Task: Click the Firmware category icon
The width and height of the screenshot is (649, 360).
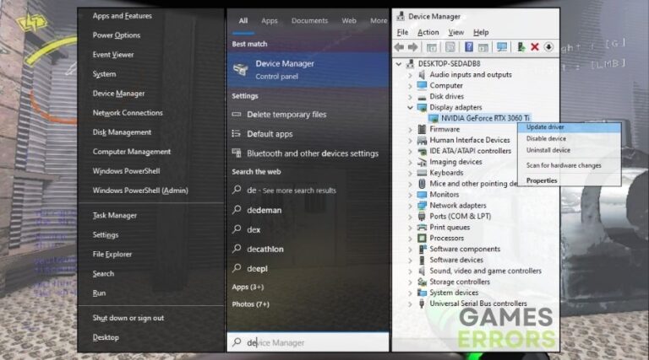Action: point(422,129)
